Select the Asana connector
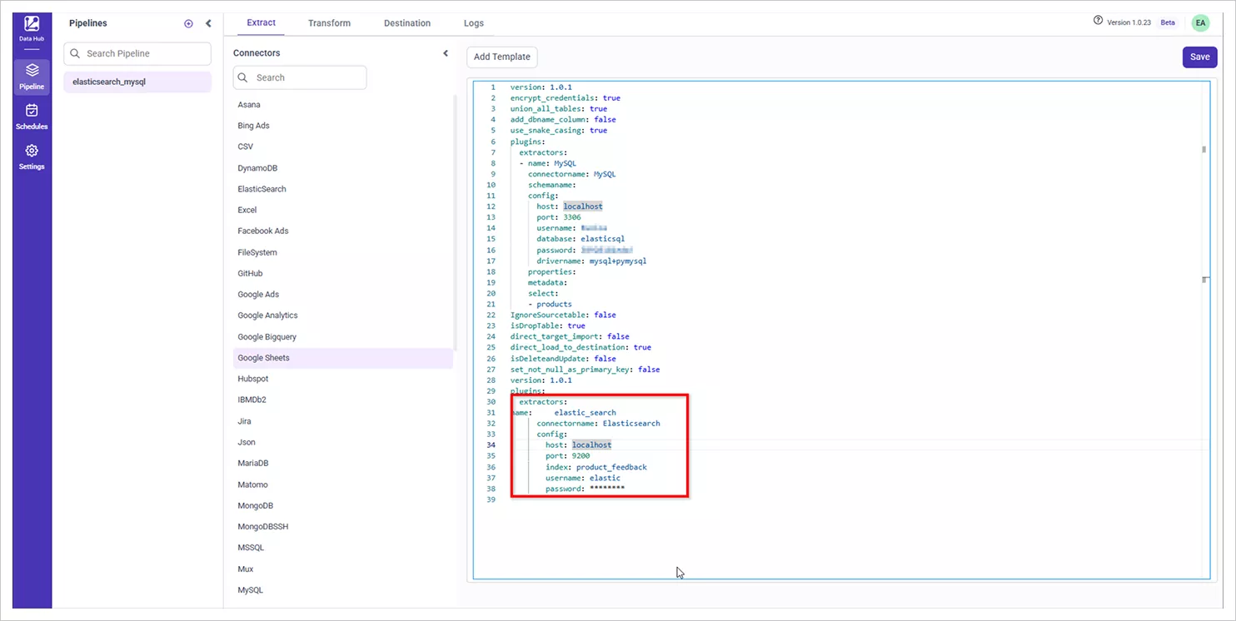This screenshot has width=1236, height=621. [343, 105]
